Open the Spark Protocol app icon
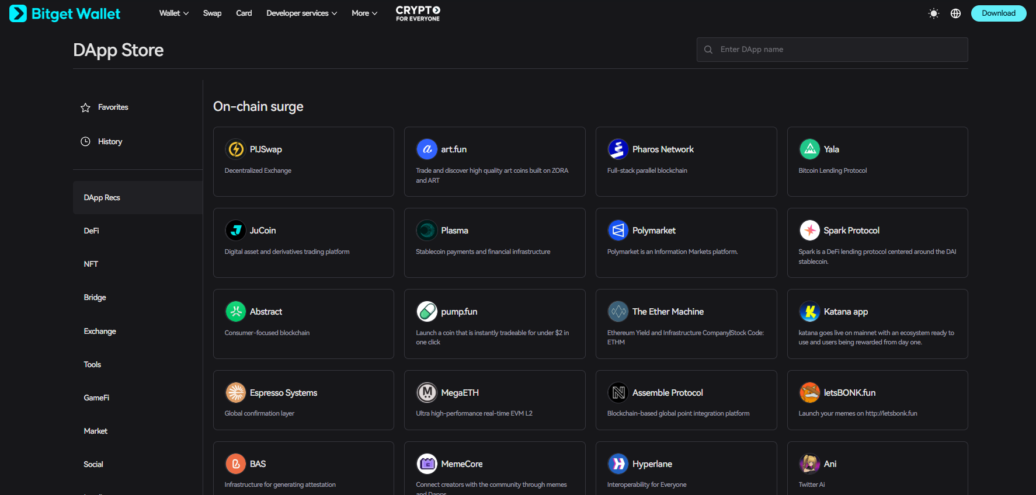This screenshot has height=495, width=1036. click(809, 231)
